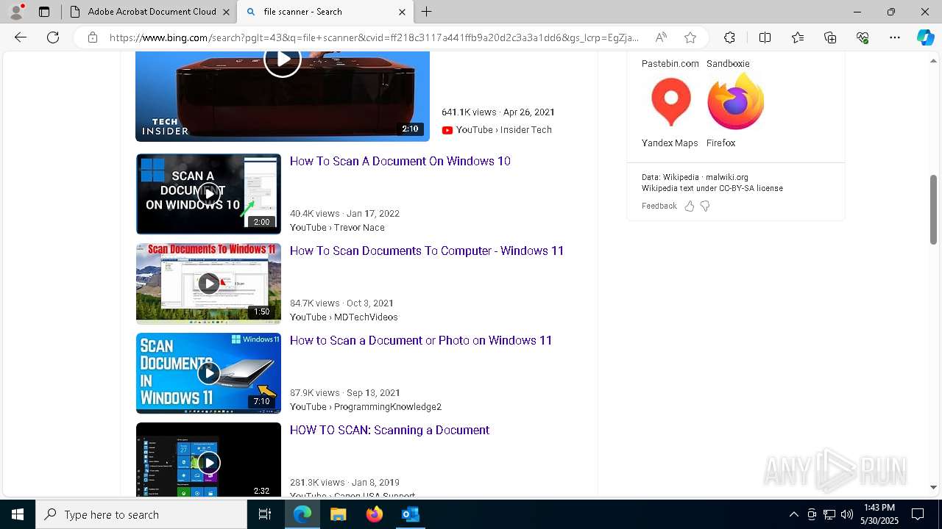The image size is (942, 529).
Task: Go back to the previous page
Action: (x=21, y=37)
